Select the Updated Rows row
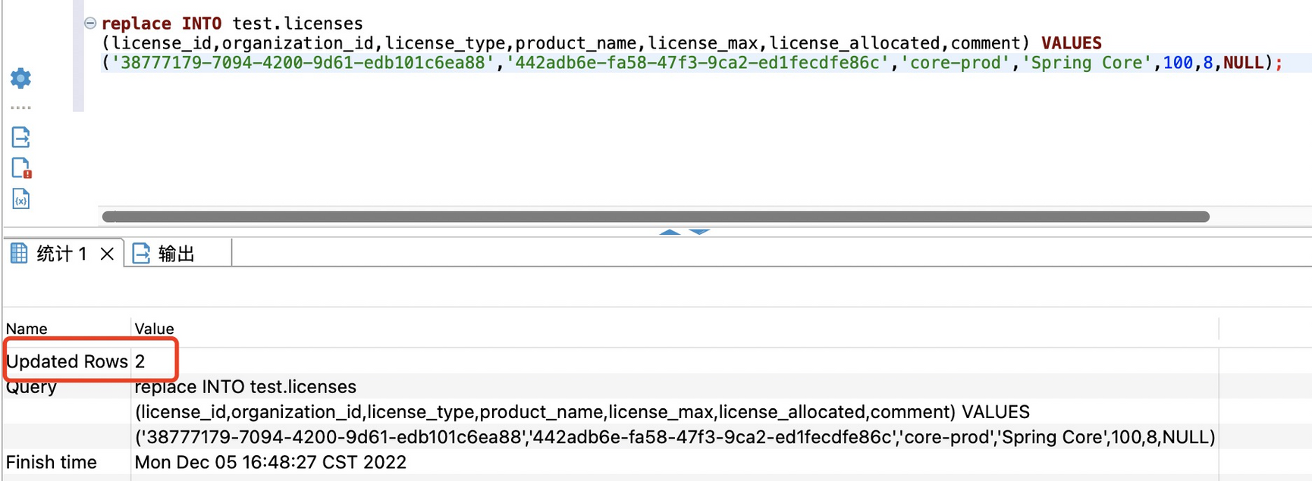 tap(67, 361)
